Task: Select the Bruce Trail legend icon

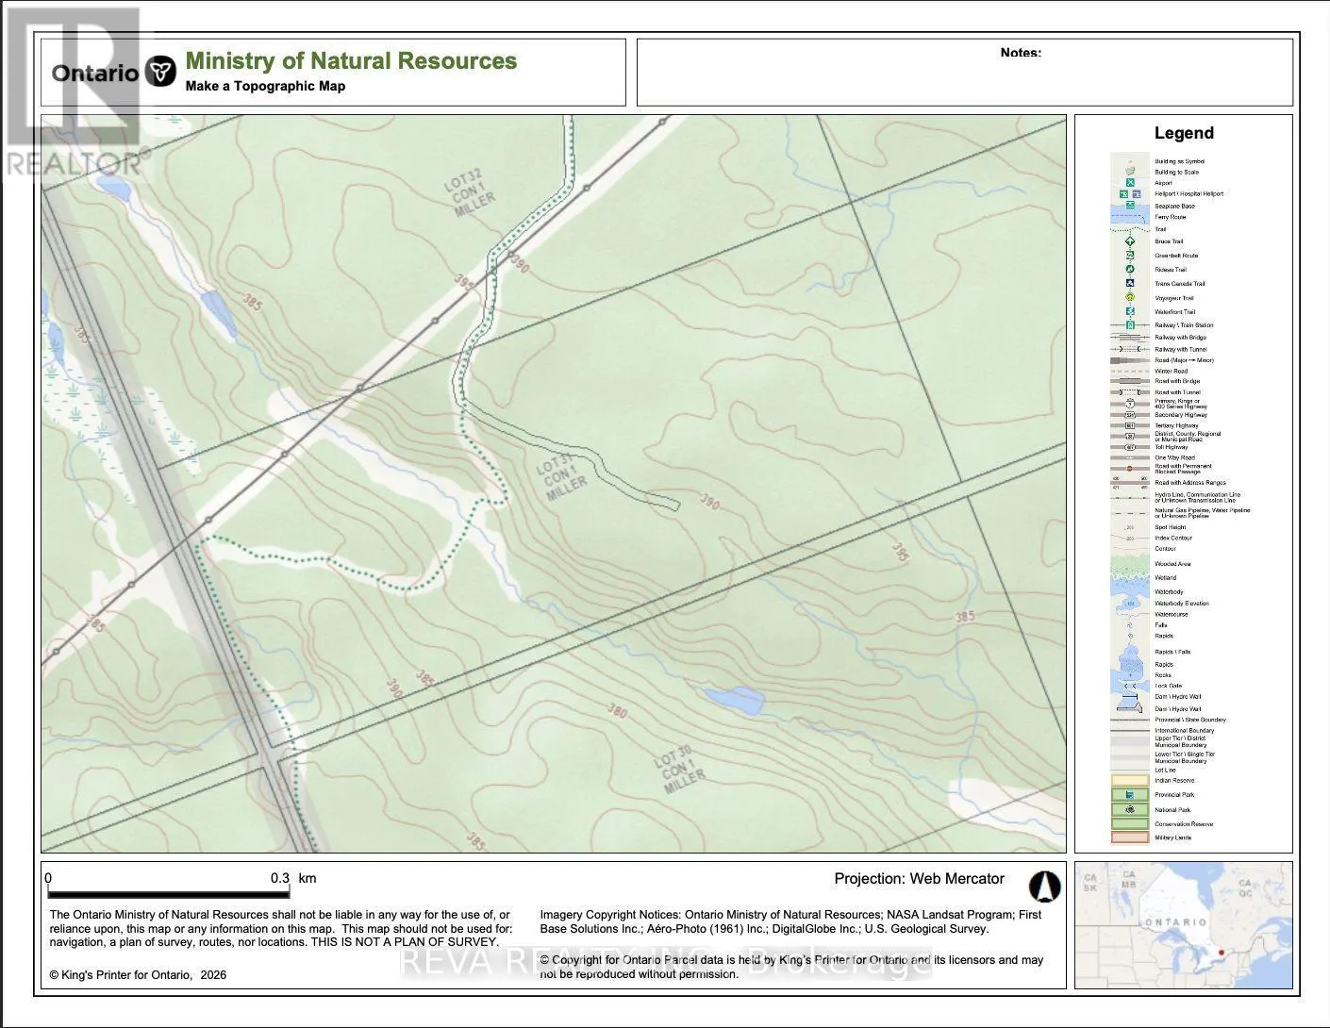Action: tap(1129, 241)
